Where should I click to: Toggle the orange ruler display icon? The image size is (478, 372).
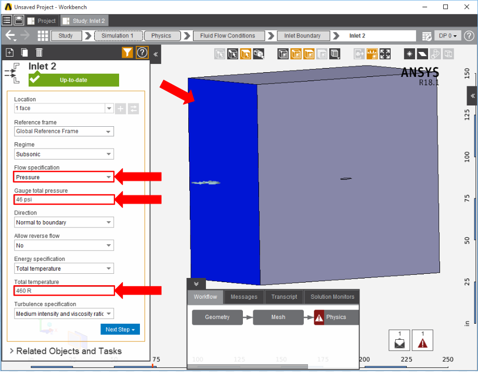(x=372, y=54)
